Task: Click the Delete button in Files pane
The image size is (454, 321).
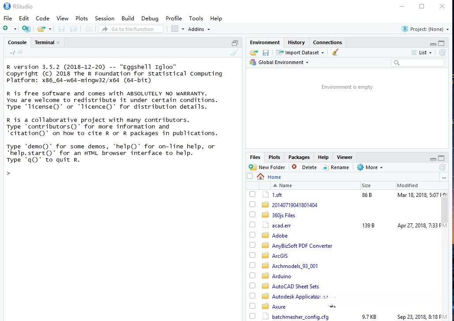Action: [304, 167]
